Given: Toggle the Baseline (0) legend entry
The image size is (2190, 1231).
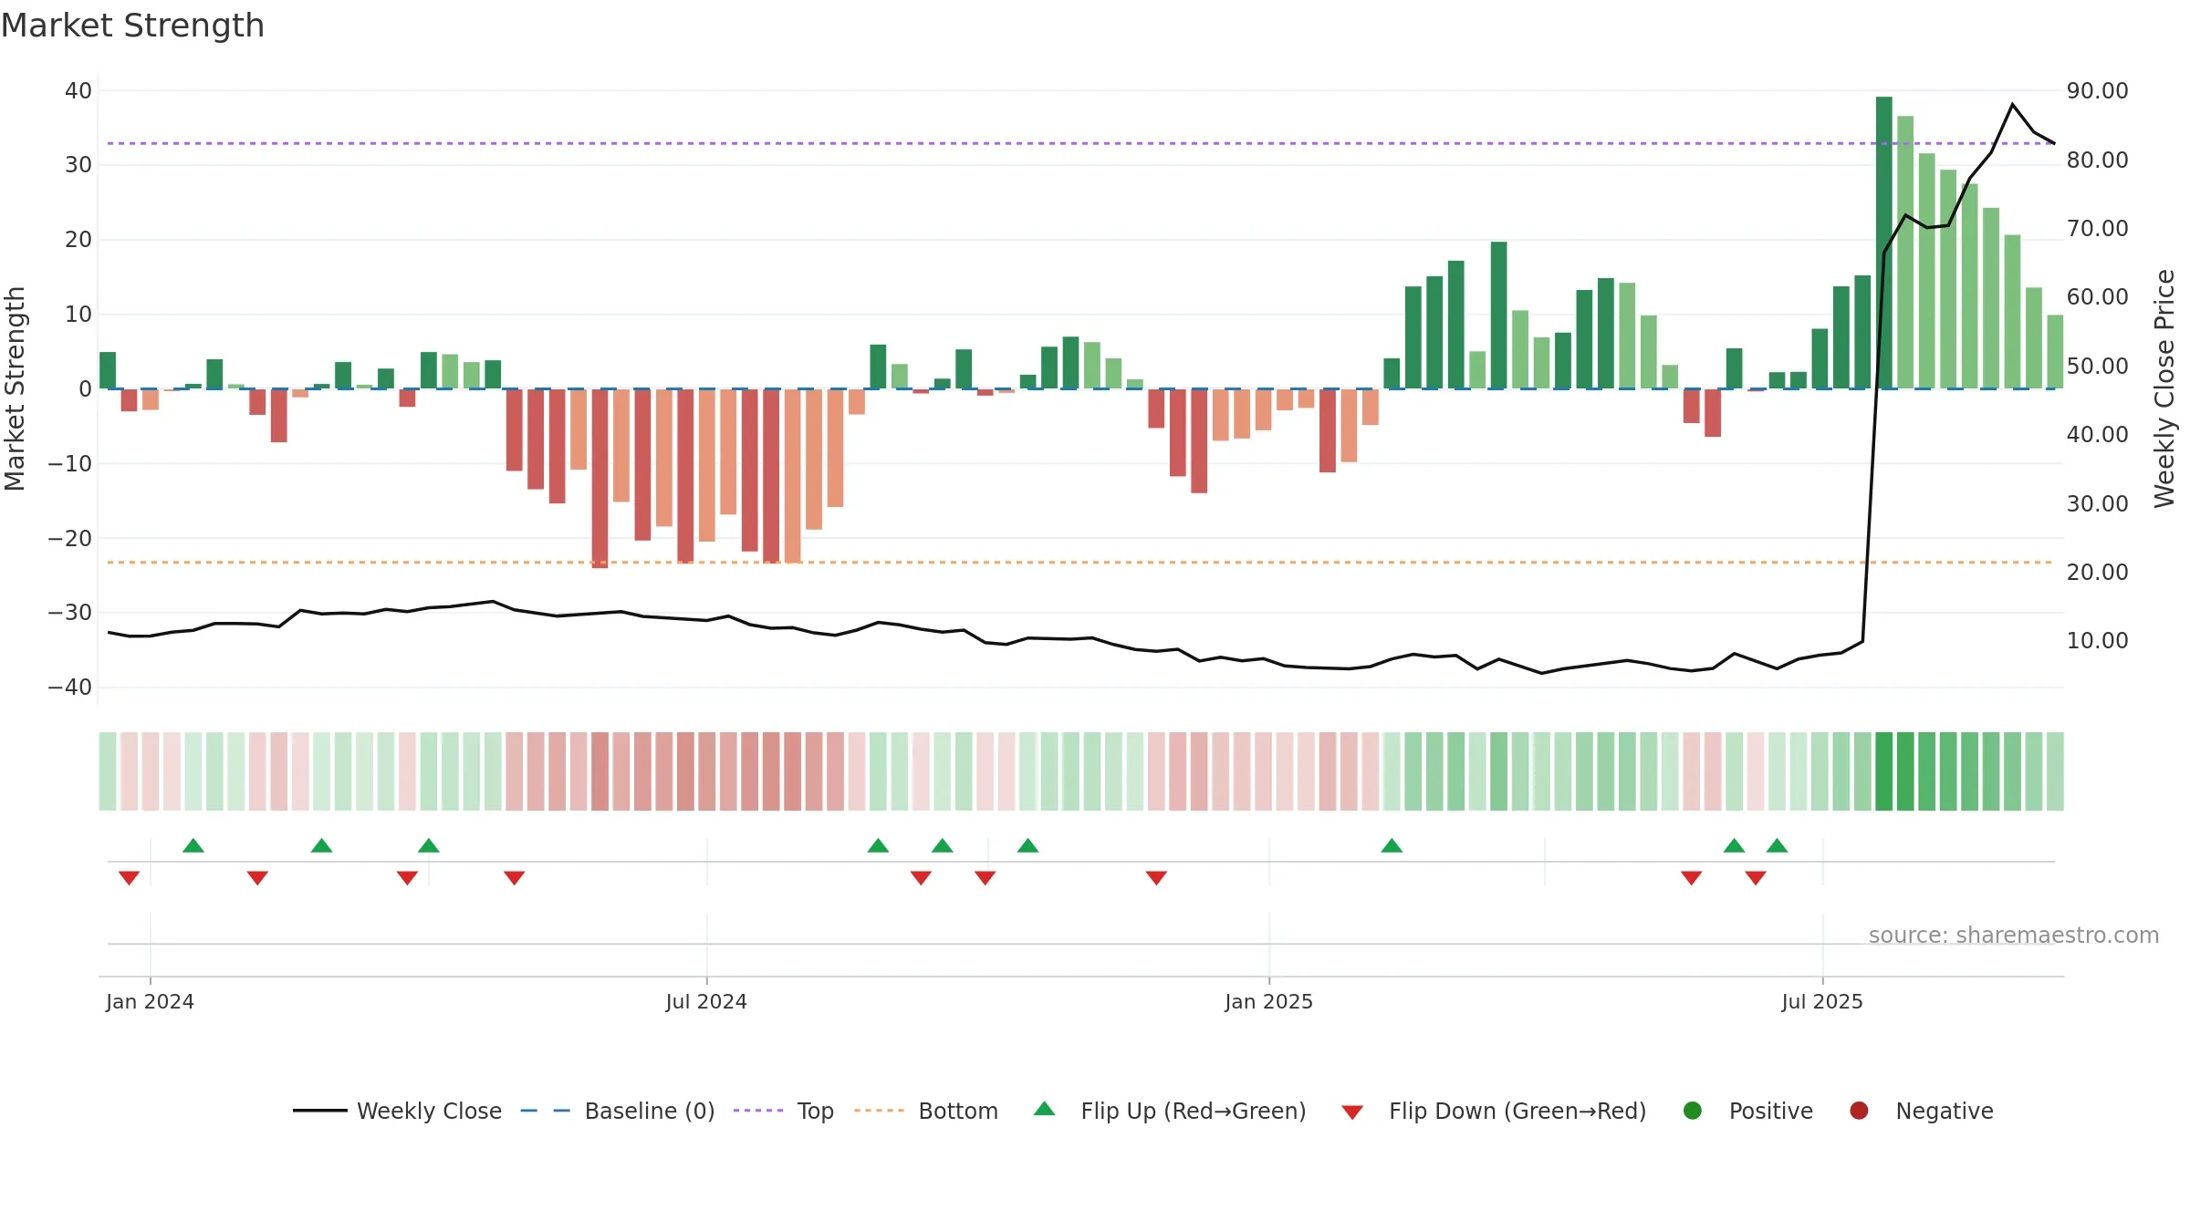Looking at the screenshot, I should [618, 1111].
